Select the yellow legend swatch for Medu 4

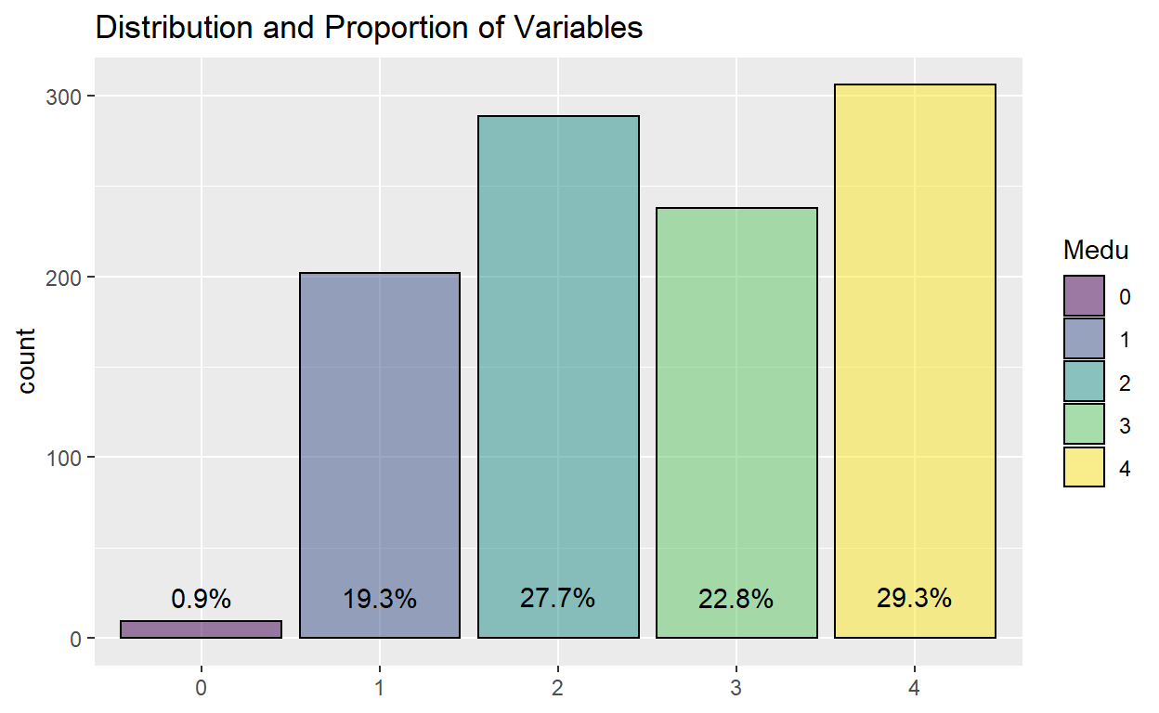click(1084, 467)
